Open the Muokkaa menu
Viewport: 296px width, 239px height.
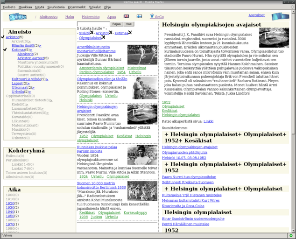(x=25, y=7)
